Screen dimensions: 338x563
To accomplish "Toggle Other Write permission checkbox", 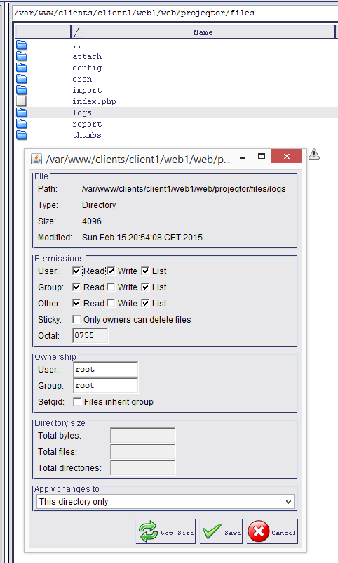I will point(111,303).
